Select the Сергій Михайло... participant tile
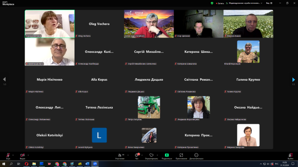 coord(149,51)
